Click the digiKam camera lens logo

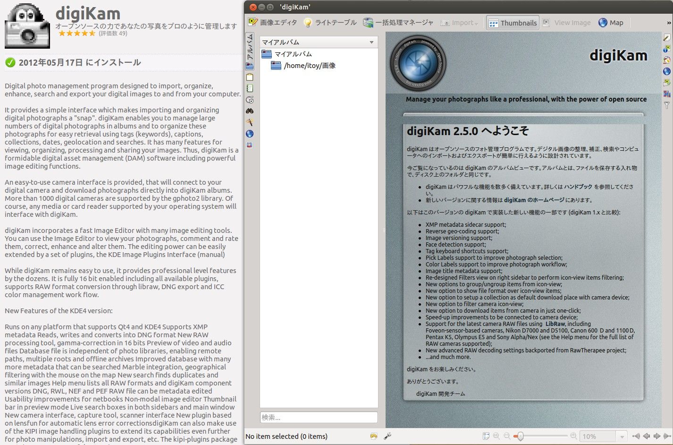[418, 63]
